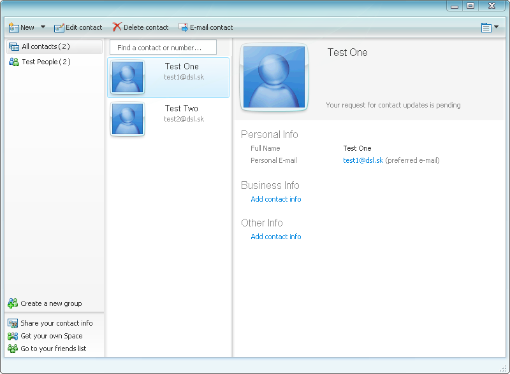Select Test Two avatar in contact list
Viewport: 510px width, 374px height.
(127, 119)
